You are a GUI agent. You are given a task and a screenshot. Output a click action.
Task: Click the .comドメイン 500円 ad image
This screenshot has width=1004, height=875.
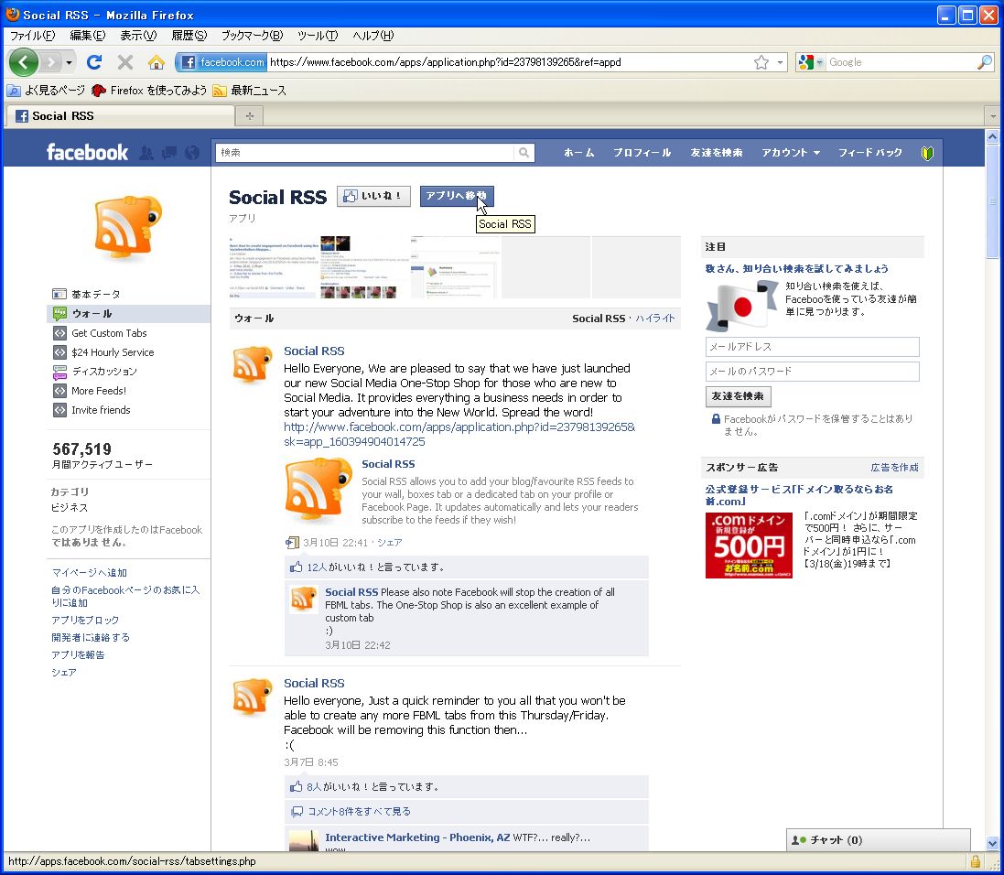pos(750,546)
